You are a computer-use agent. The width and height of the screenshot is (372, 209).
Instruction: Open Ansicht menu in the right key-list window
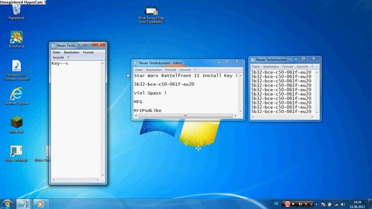click(x=302, y=67)
